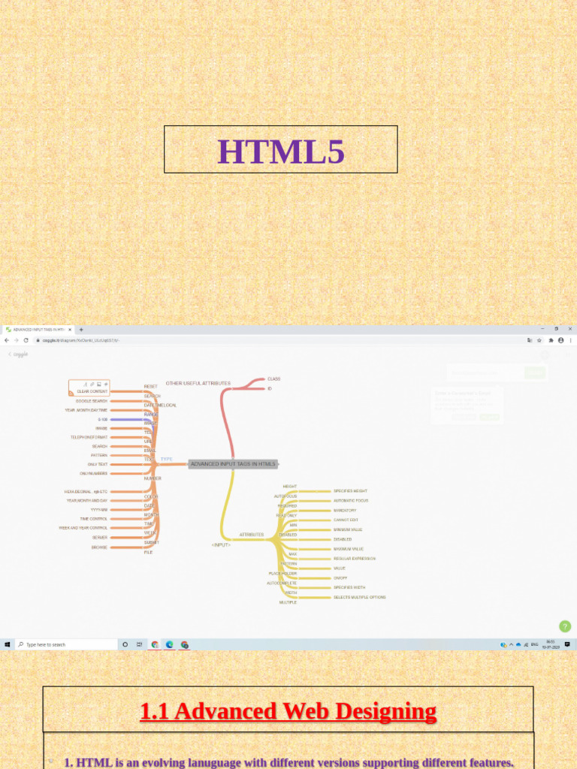This screenshot has width=577, height=769.
Task: Open Chrome three-dot menu
Action: pos(571,340)
